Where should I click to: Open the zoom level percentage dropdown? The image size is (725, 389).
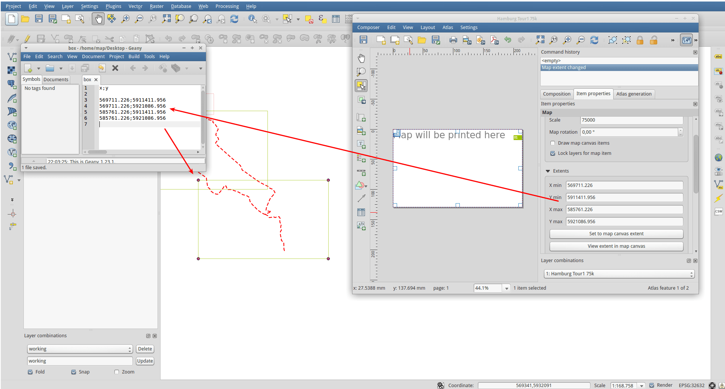[x=506, y=288]
